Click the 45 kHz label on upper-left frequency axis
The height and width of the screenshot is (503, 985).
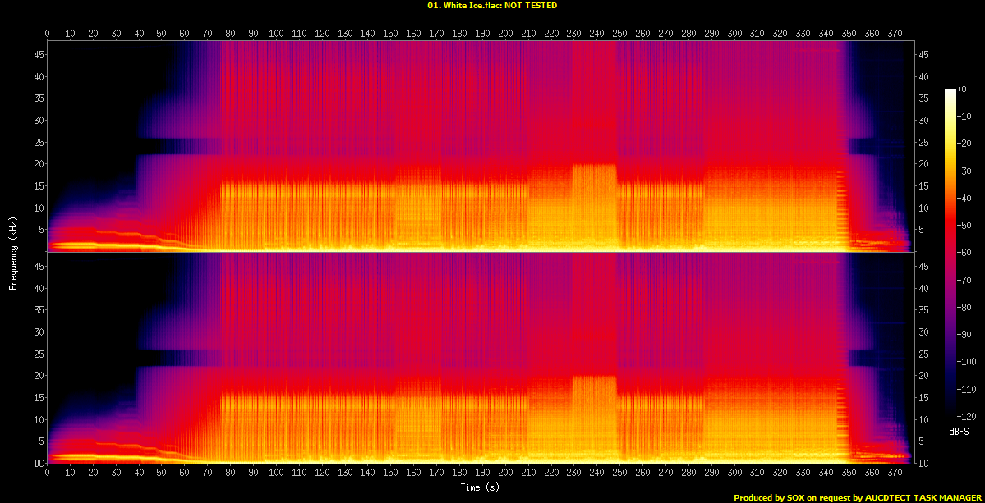[37, 55]
